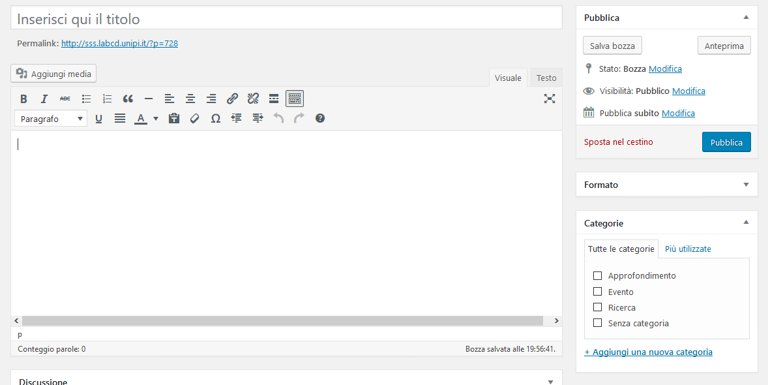The width and height of the screenshot is (768, 385).
Task: Clear formatting with the eraser icon
Action: 195,118
